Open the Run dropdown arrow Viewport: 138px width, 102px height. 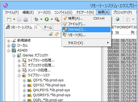[x=52, y=19]
